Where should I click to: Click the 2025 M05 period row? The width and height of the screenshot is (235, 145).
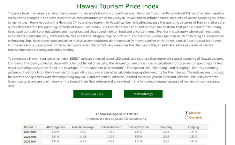tap(30, 137)
